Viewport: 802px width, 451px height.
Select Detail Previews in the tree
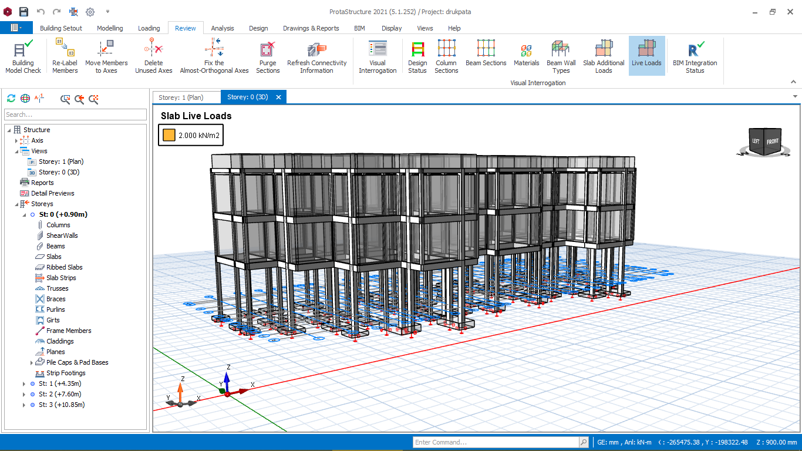pyautogui.click(x=53, y=193)
